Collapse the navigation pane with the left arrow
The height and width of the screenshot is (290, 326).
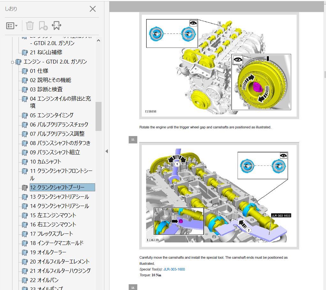pyautogui.click(x=106, y=151)
